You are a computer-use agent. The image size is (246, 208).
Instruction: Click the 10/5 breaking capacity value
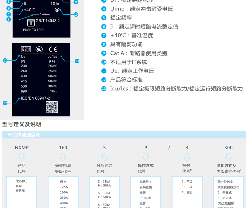(54, 91)
